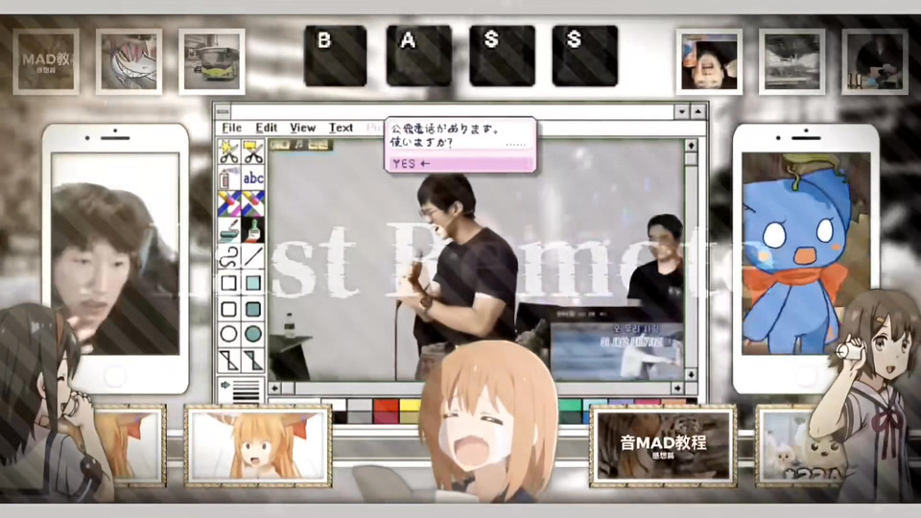The height and width of the screenshot is (518, 921).
Task: Open the upside-down face thumbnail
Action: tap(709, 61)
